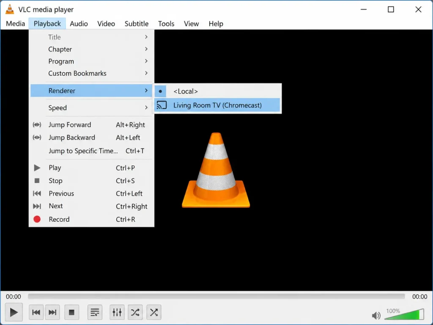Close the open Playback menu tab
433x325 pixels.
[x=47, y=24]
